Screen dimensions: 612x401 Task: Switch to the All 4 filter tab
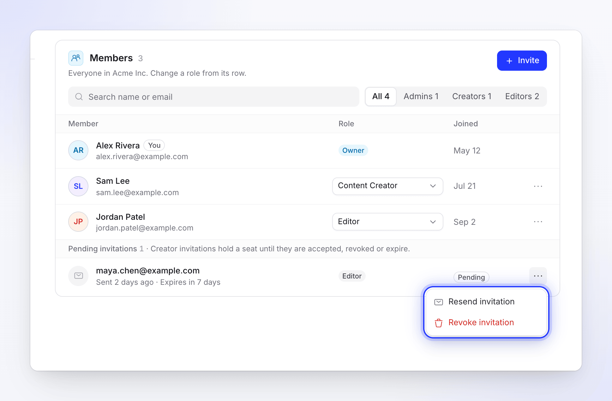coord(381,97)
